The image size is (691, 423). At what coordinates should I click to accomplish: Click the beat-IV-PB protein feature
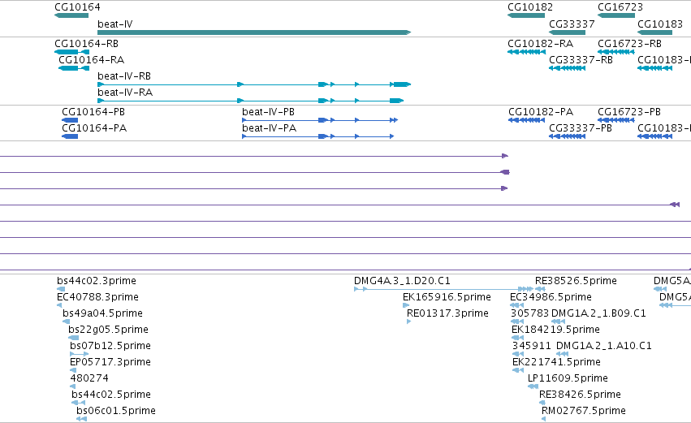pos(321,120)
